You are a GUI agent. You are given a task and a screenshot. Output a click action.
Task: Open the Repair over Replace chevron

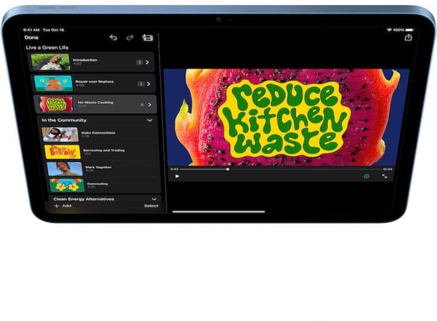click(x=148, y=84)
